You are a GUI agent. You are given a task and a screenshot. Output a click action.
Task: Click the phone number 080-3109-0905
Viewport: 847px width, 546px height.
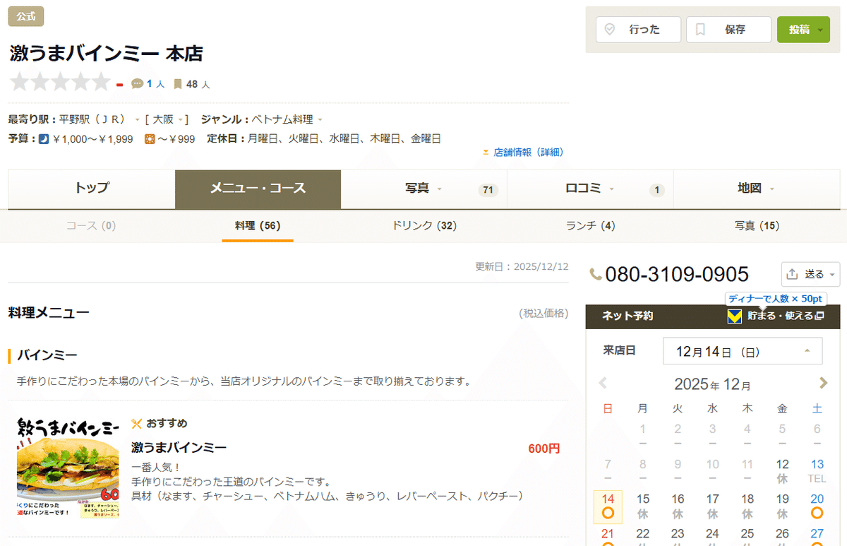click(677, 275)
